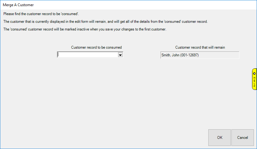Click the 'Customer record to be consumed' label
This screenshot has width=257, height=149.
96,47
